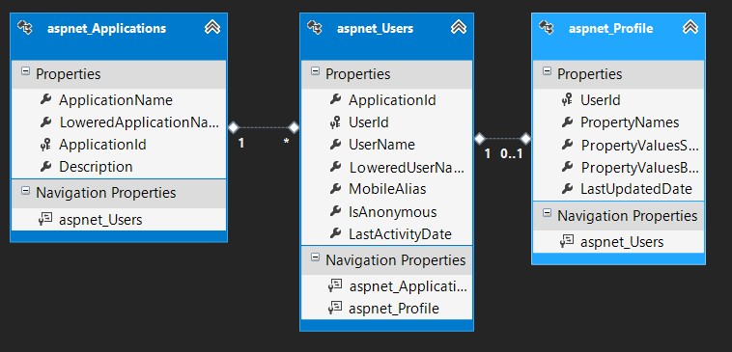Collapse the aspnet_Applications entity with chevrons
Viewport: 732px width, 352px height.
[x=212, y=28]
